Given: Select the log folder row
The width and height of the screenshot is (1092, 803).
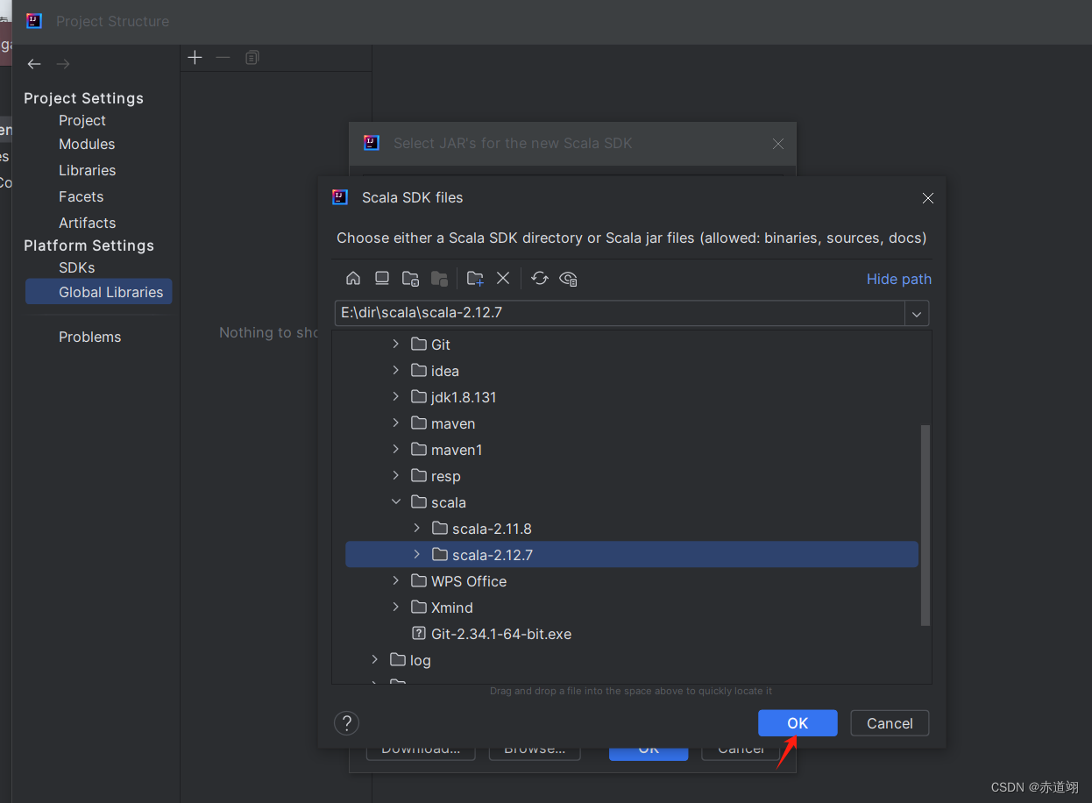Looking at the screenshot, I should click(x=632, y=660).
